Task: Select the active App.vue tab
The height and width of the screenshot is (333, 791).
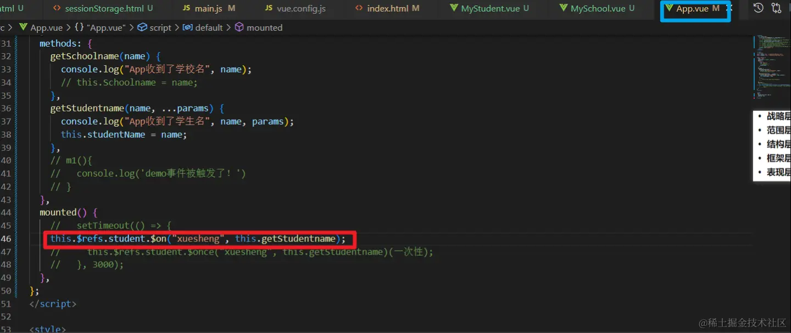Action: tap(692, 8)
